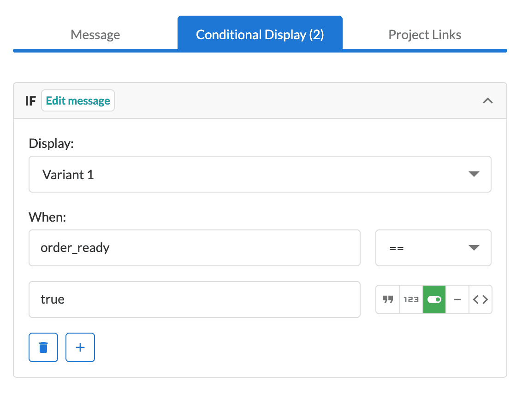The image size is (522, 399).
Task: Select the Conditional Display (2) tab
Action: click(x=260, y=34)
